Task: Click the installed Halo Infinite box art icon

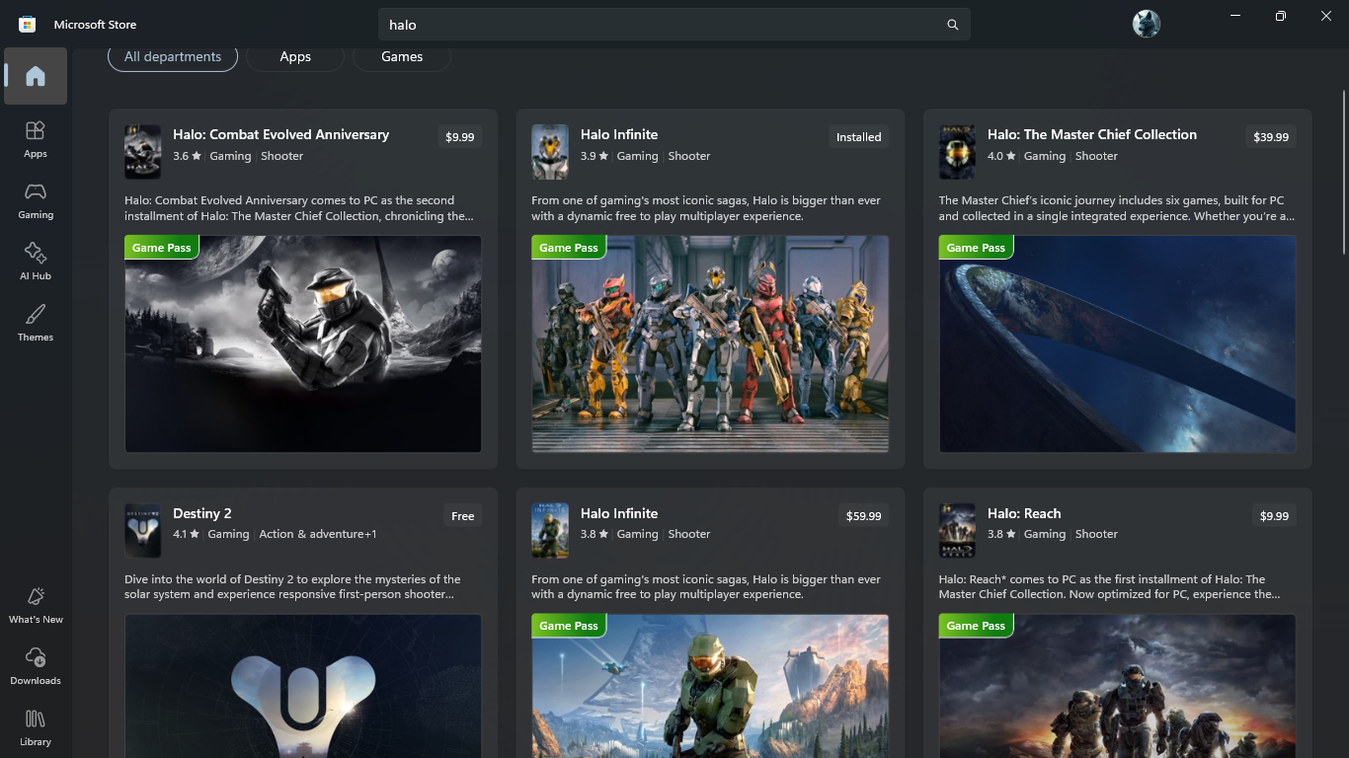Action: pyautogui.click(x=550, y=152)
